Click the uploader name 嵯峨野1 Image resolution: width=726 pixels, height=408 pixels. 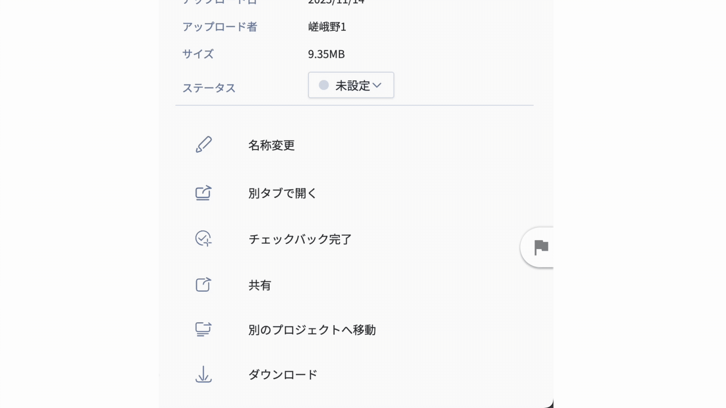327,27
